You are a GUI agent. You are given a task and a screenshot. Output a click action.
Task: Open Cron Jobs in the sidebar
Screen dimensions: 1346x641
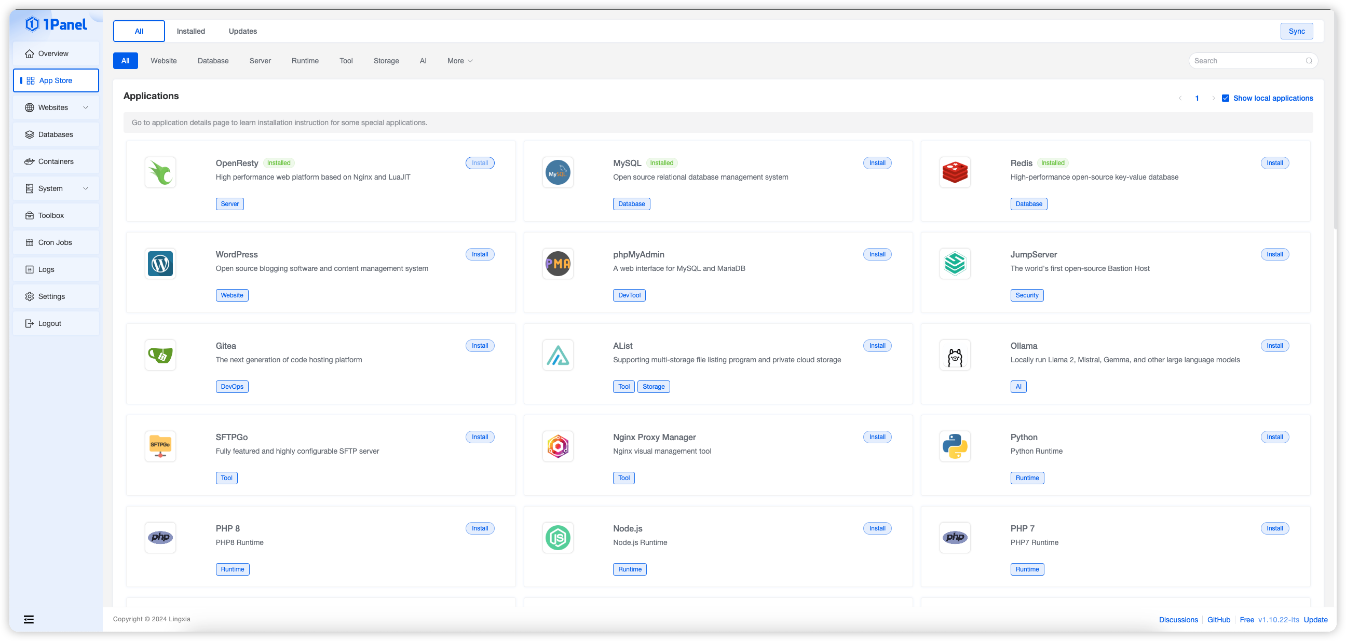pos(56,242)
